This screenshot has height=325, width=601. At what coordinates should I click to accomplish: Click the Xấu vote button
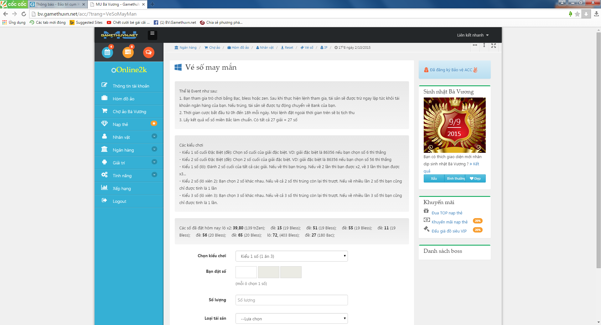(434, 178)
